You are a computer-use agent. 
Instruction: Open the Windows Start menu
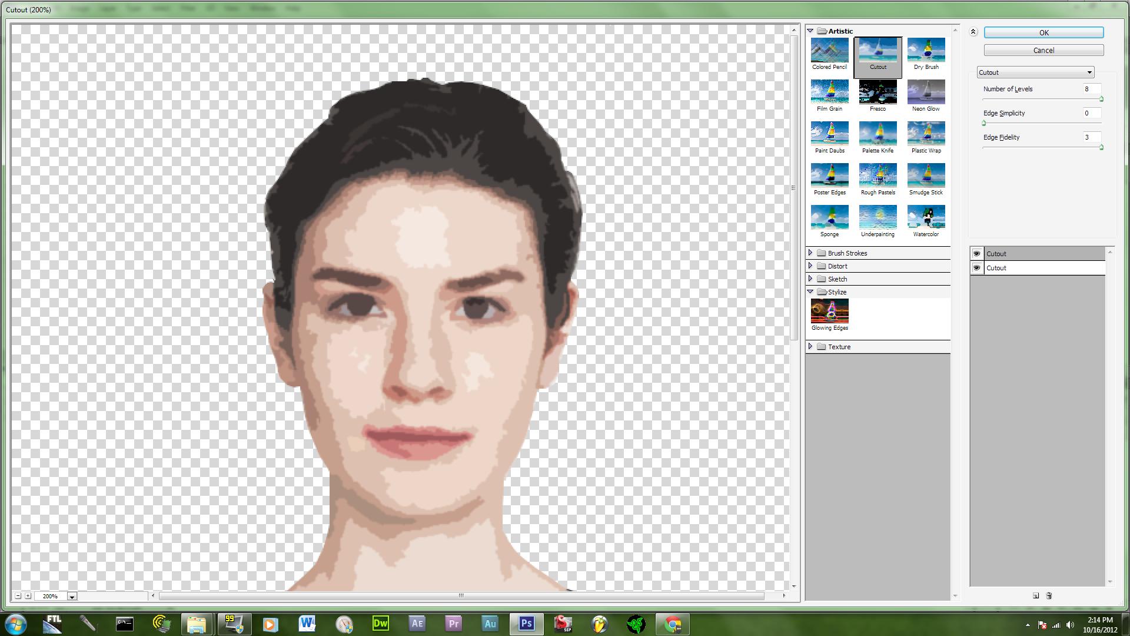[x=15, y=624]
